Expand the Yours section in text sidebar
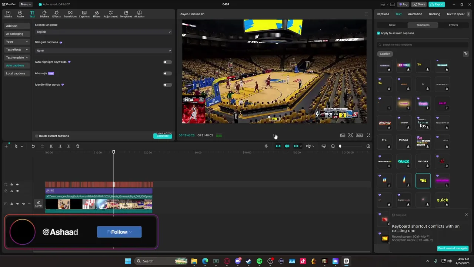 (x=17, y=42)
